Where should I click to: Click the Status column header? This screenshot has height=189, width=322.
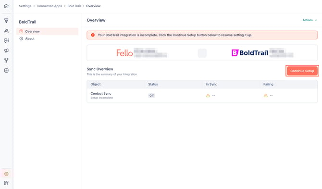tap(153, 84)
